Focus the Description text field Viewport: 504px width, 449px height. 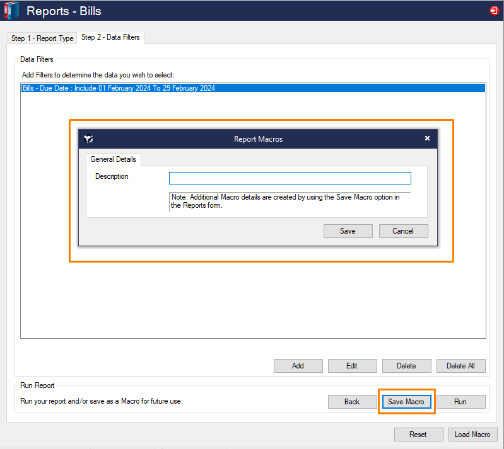290,178
